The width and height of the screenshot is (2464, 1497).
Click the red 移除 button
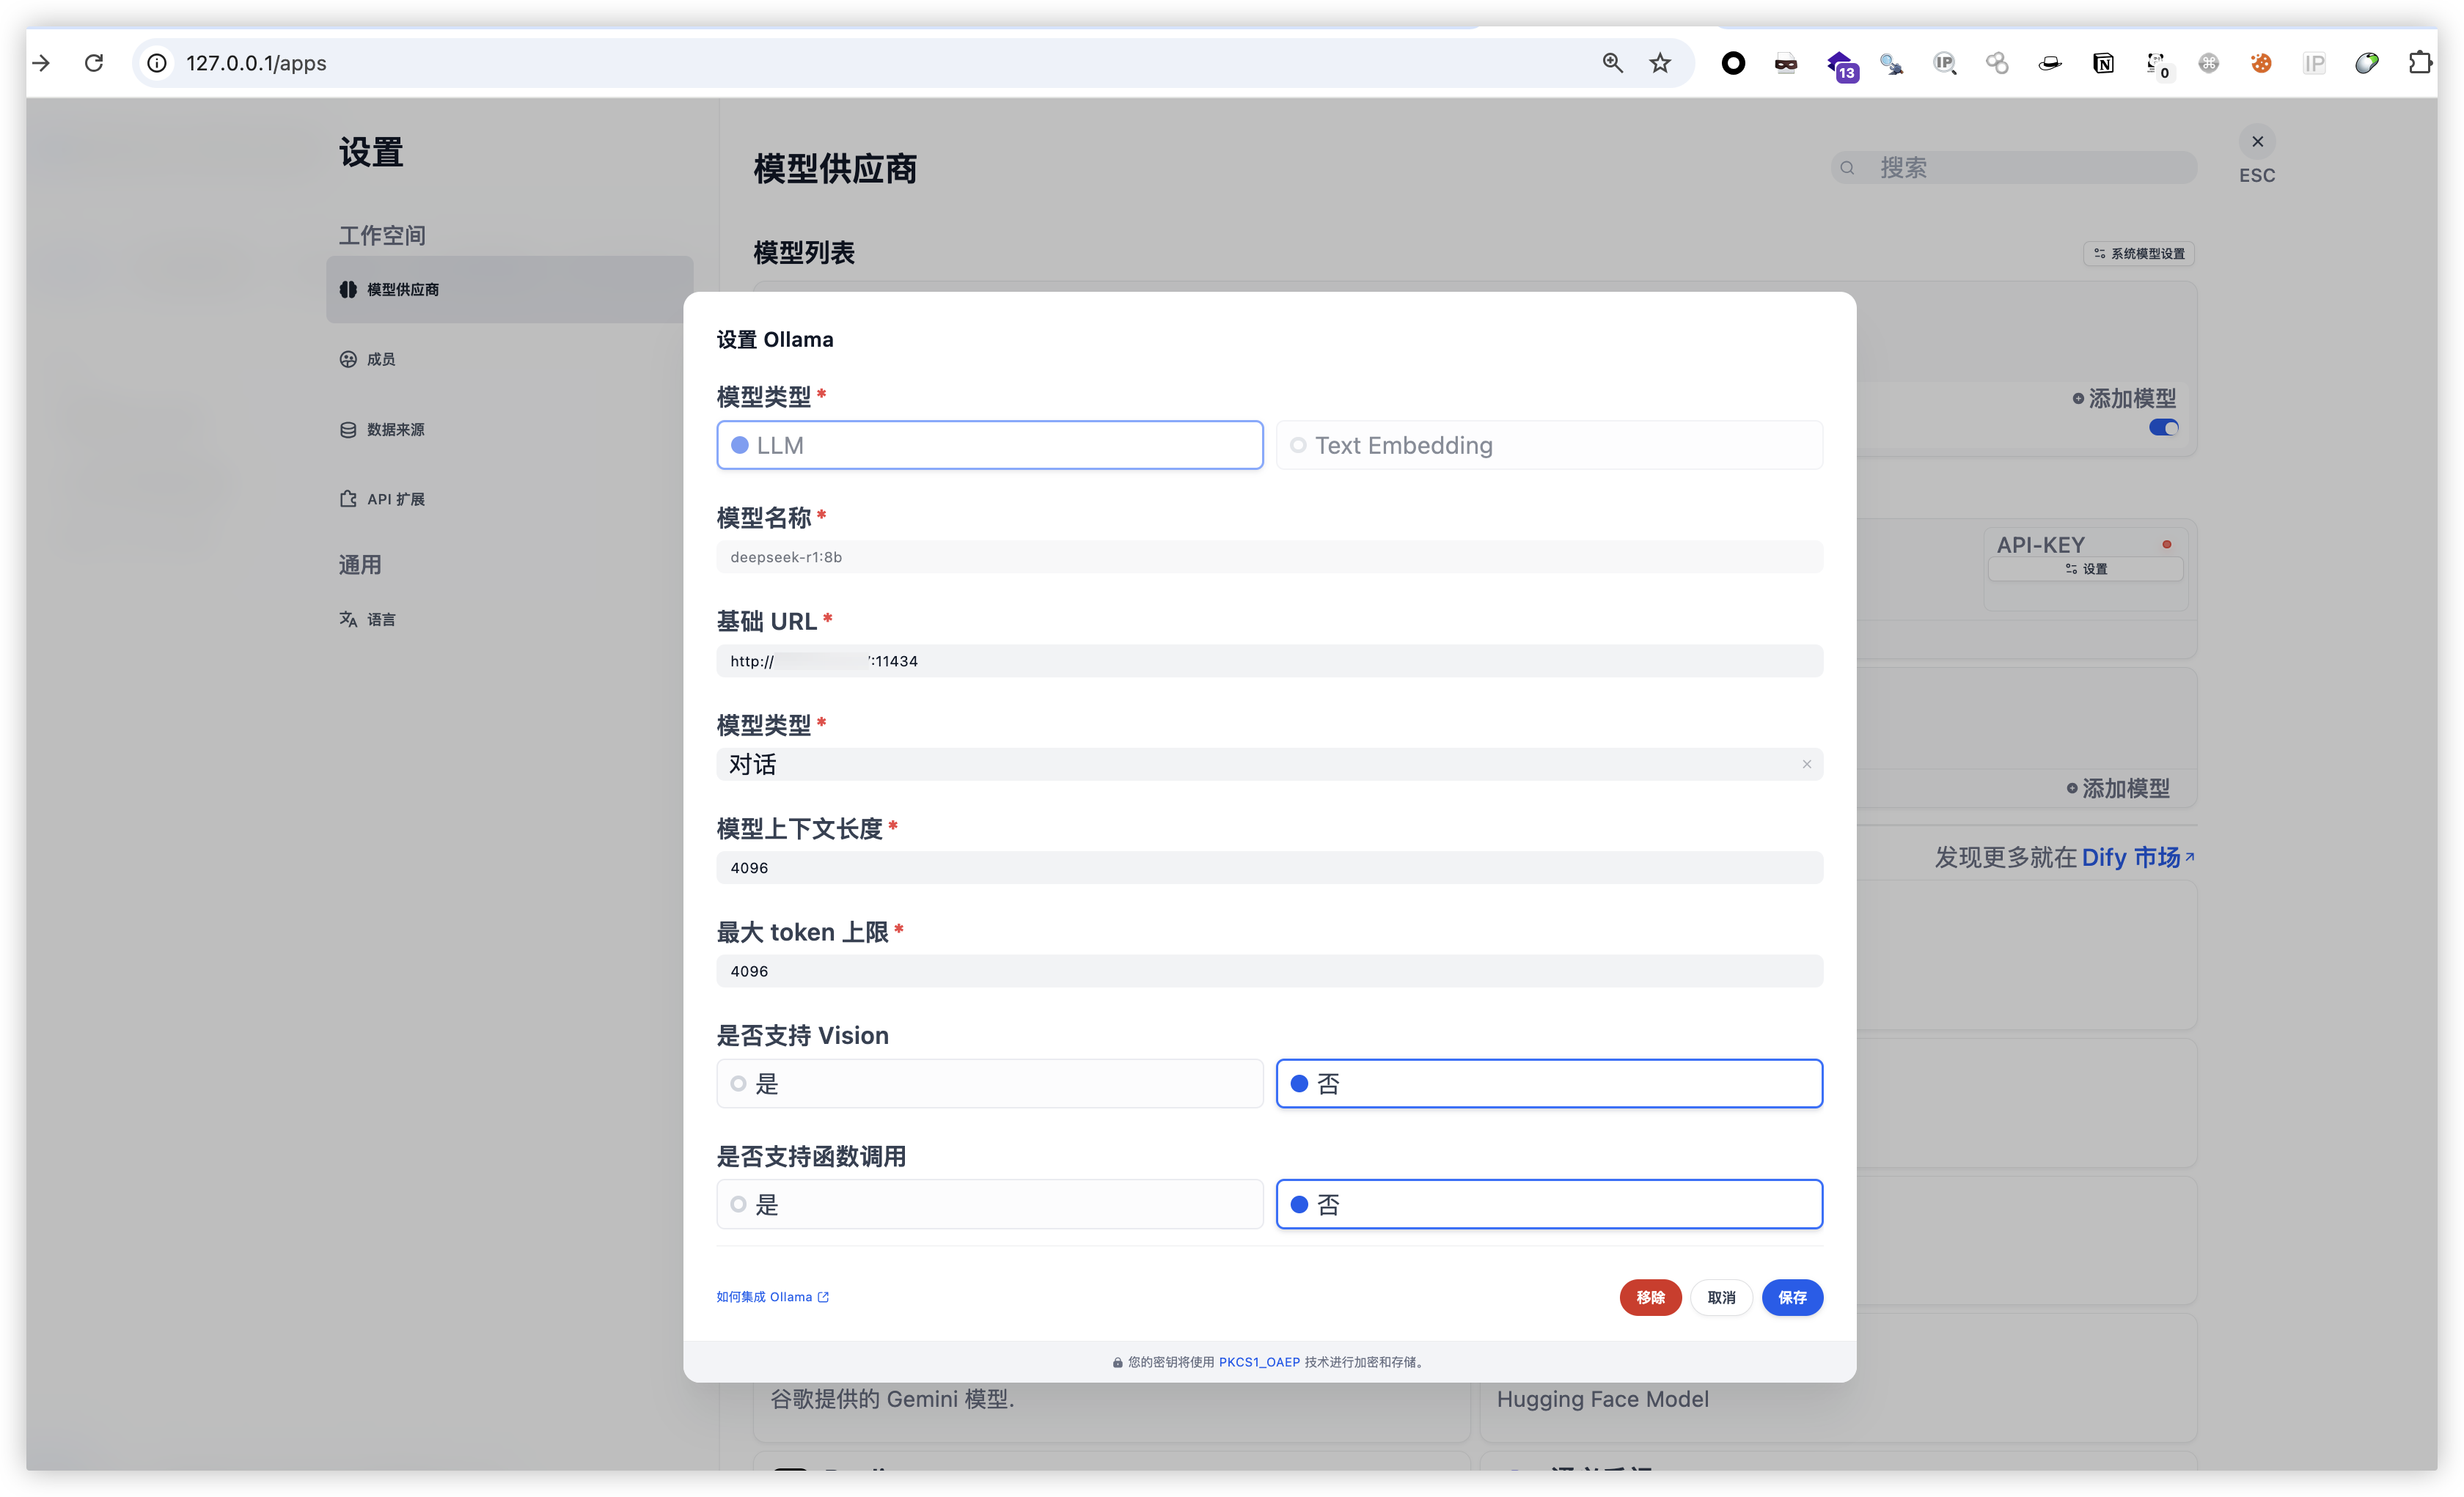pos(1650,1297)
